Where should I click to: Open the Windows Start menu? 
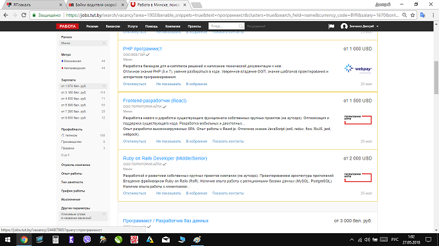click(x=8, y=240)
